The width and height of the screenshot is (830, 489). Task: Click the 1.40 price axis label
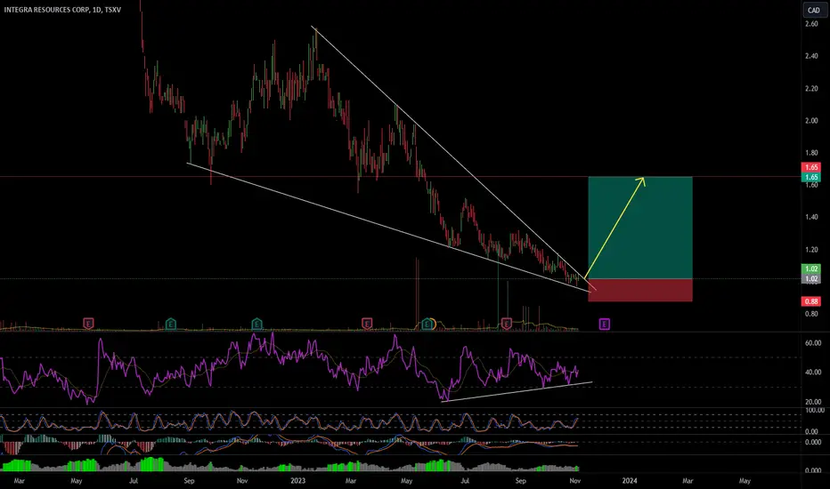[811, 217]
